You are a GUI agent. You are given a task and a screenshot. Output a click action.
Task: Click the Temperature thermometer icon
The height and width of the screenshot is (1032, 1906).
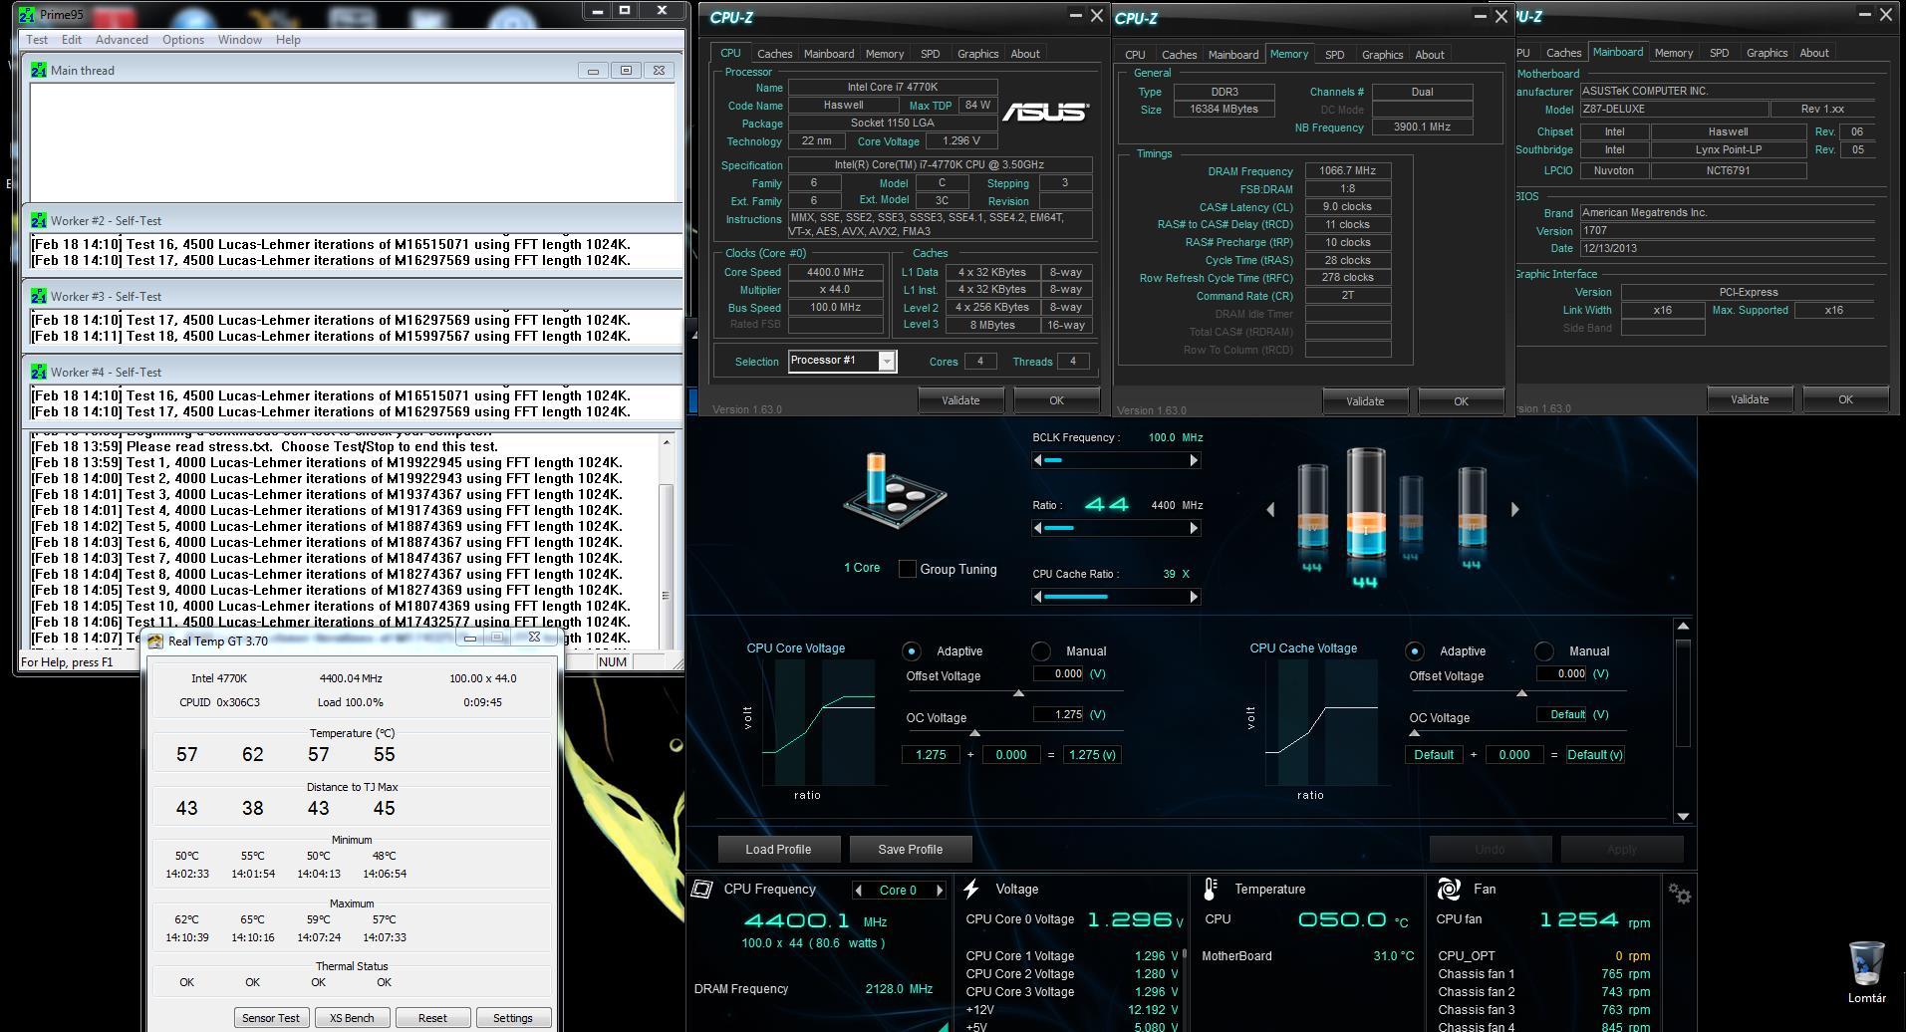click(1210, 890)
